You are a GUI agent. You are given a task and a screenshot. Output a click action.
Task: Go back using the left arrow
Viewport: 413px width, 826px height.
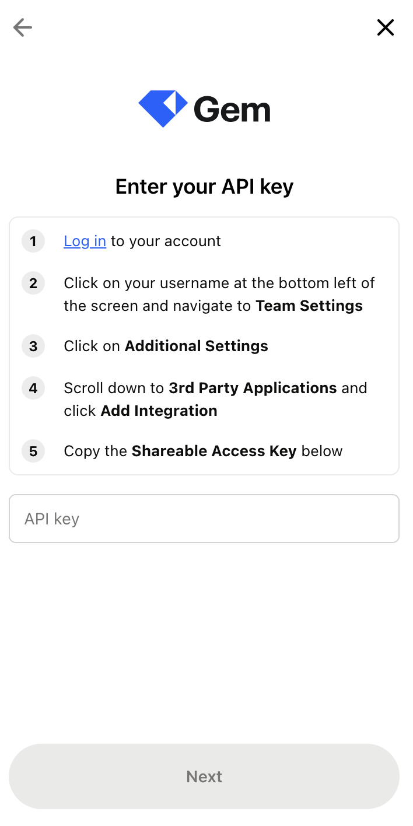click(x=23, y=27)
